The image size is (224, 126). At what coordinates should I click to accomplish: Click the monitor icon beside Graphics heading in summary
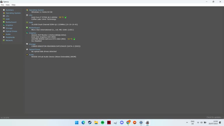(x=27, y=33)
